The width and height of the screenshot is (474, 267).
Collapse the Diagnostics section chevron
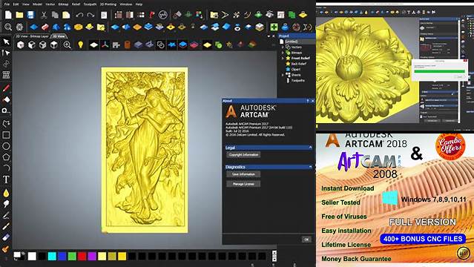click(x=311, y=167)
